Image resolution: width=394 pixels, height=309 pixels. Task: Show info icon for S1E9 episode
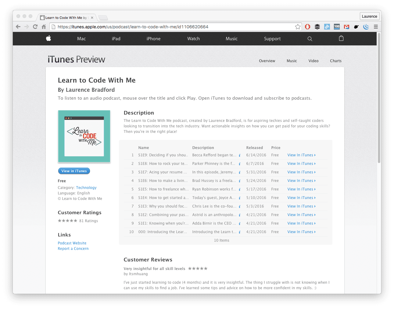[239, 155]
